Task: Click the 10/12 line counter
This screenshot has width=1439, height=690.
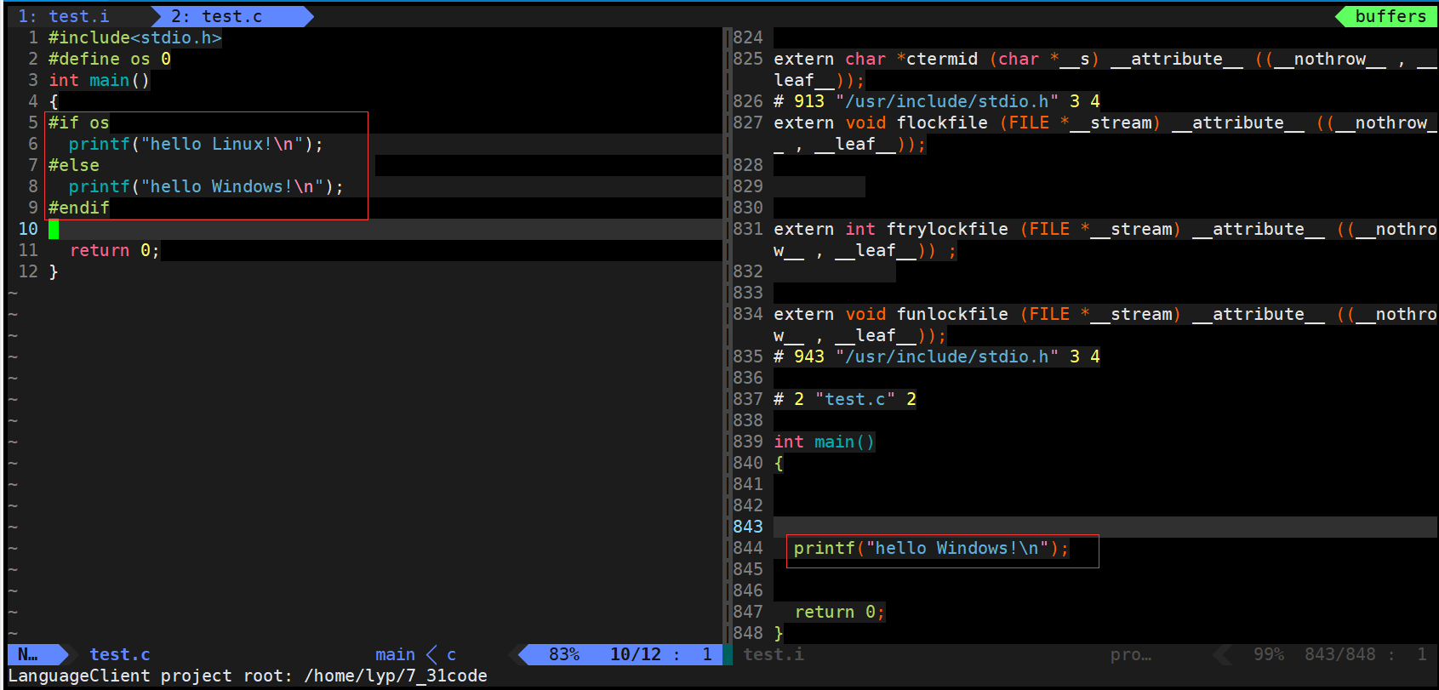Action: pos(635,654)
